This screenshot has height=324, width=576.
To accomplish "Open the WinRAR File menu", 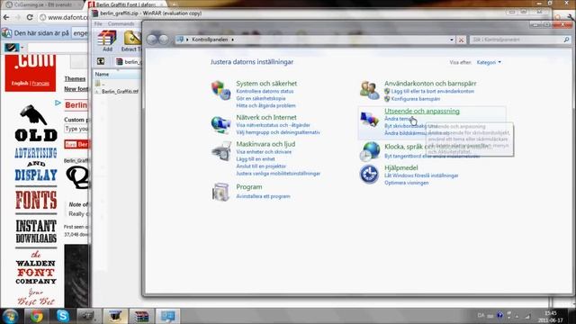I will click(98, 24).
